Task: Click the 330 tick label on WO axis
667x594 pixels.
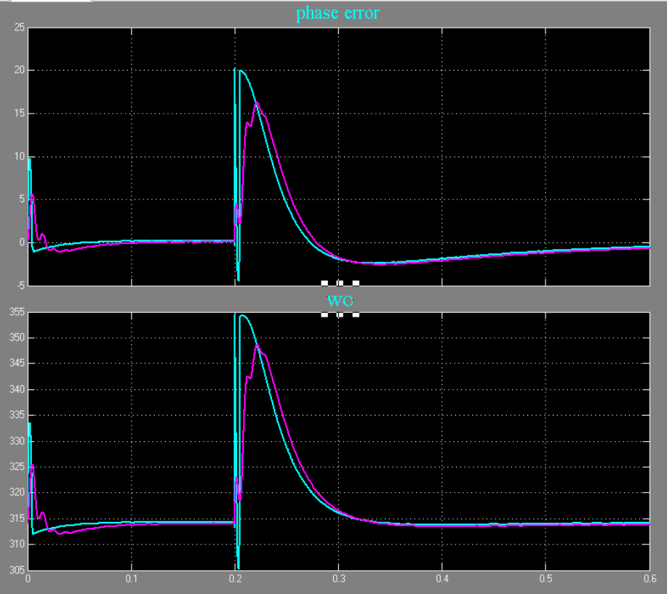Action: click(17, 440)
